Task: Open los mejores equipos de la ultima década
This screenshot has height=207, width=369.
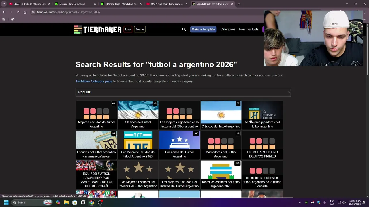Action: point(262,175)
